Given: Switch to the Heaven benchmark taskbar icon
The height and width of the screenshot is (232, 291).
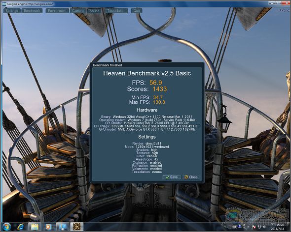Looking at the screenshot, I should point(76,227).
